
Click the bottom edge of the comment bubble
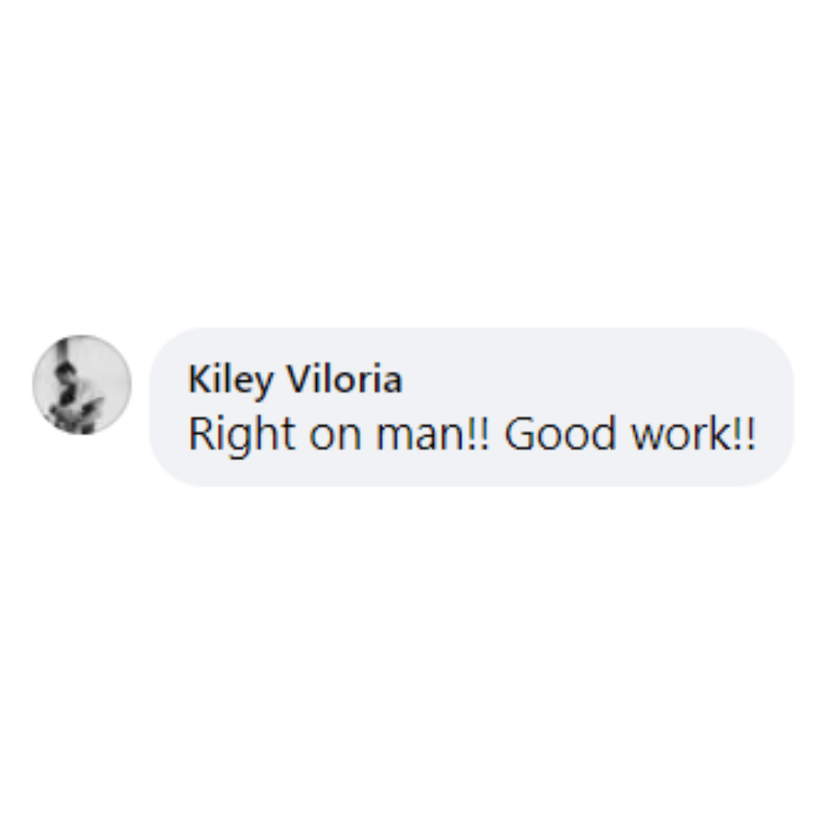(x=470, y=484)
